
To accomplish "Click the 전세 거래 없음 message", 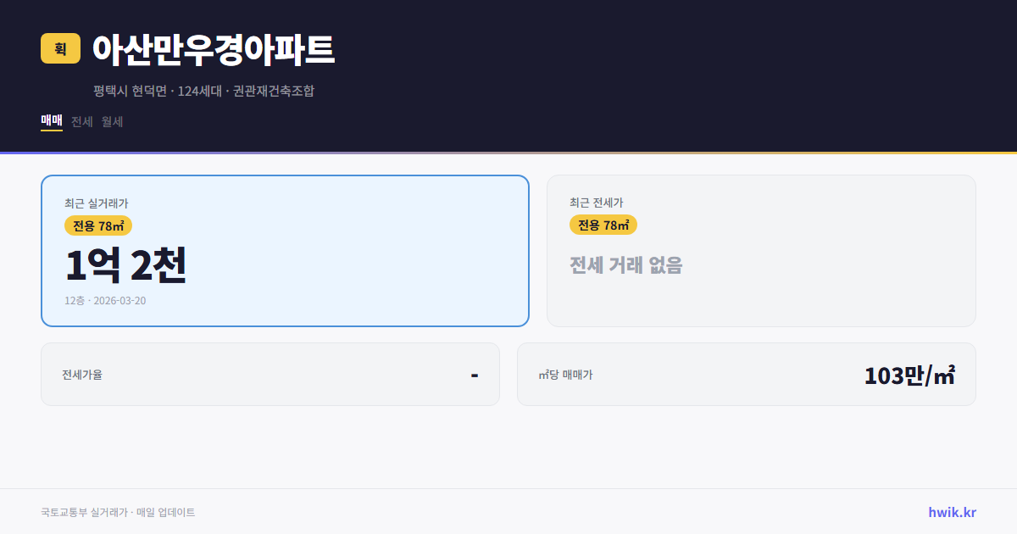I will click(627, 266).
